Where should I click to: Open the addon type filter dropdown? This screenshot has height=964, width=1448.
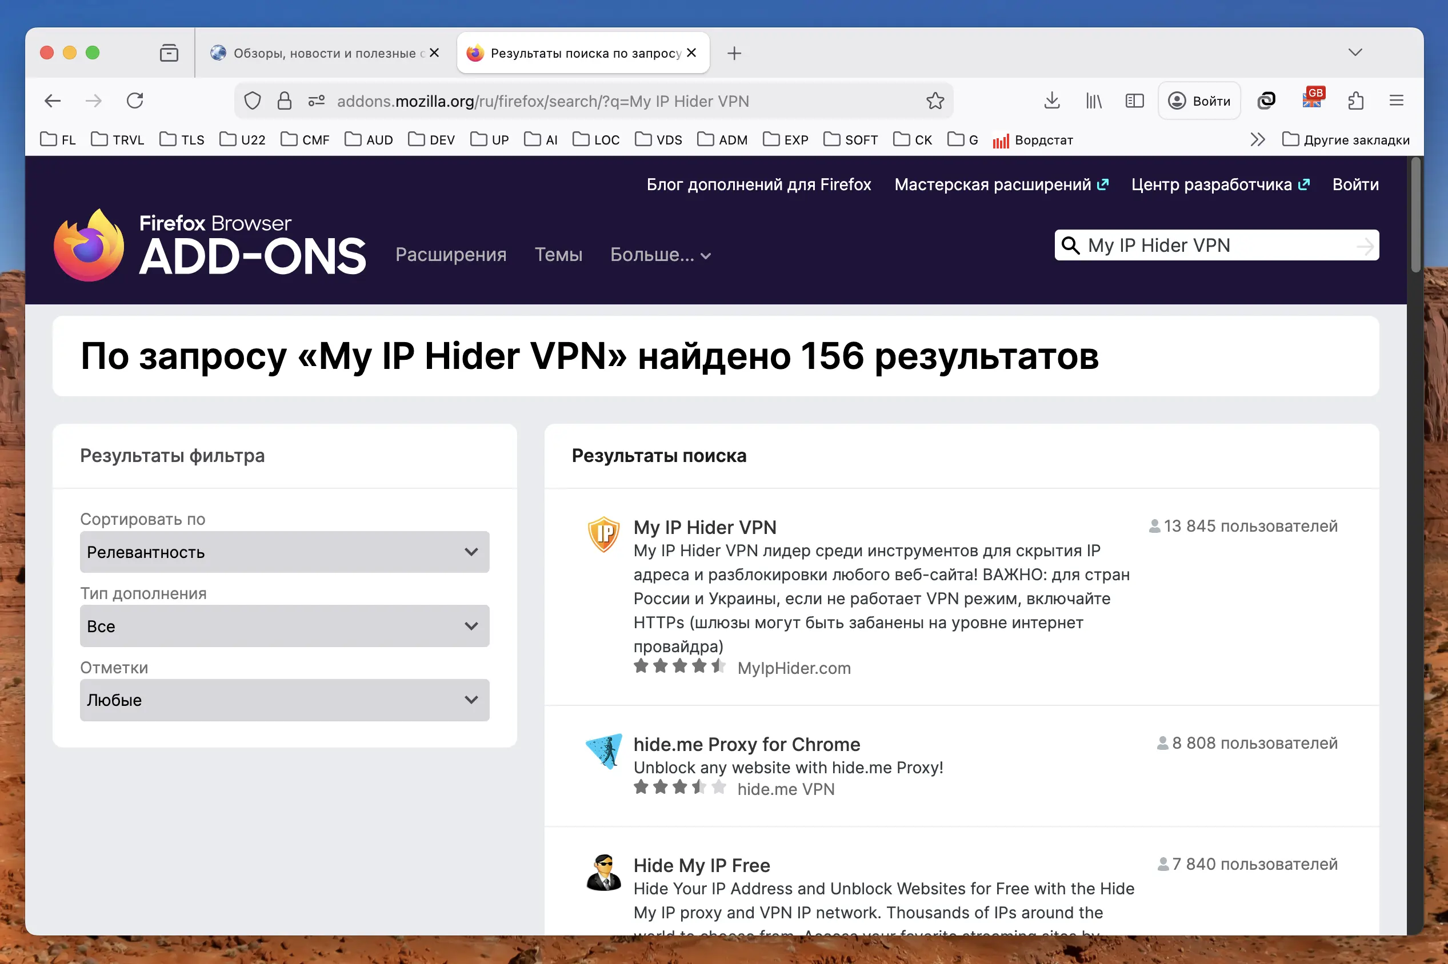coord(283,626)
